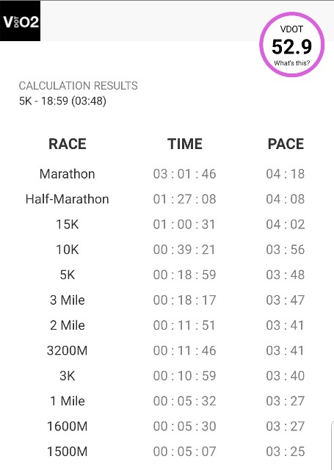The image size is (334, 470).
Task: Select the 5K 18:59 calculation result
Action: coord(62,101)
